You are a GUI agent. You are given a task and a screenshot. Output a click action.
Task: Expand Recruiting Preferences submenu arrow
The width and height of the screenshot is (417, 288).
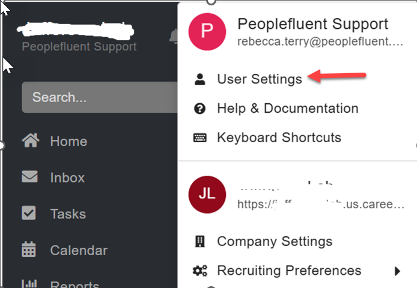click(397, 271)
